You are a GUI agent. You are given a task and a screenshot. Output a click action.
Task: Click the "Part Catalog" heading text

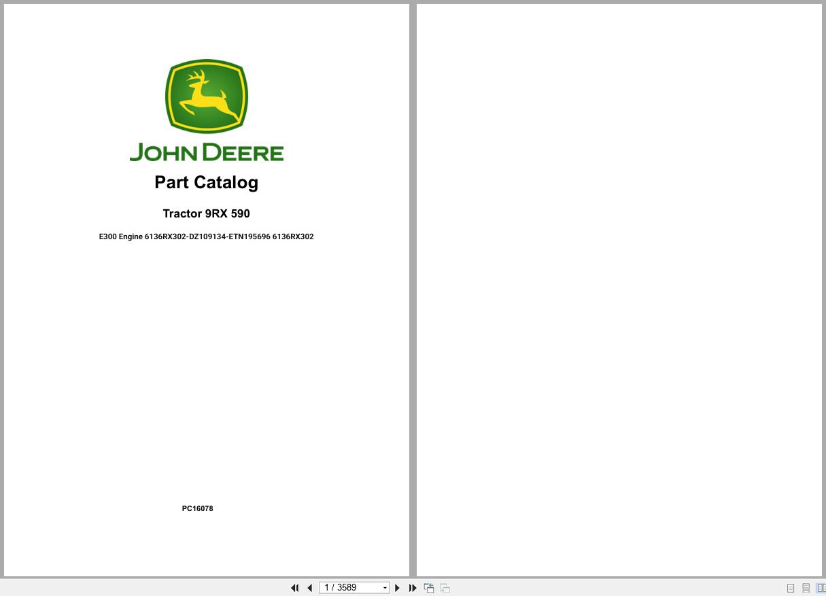coord(206,182)
